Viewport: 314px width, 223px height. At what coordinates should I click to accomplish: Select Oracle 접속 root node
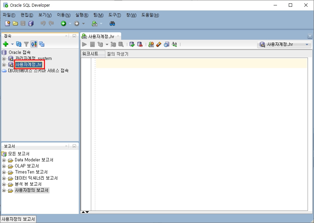pos(20,52)
